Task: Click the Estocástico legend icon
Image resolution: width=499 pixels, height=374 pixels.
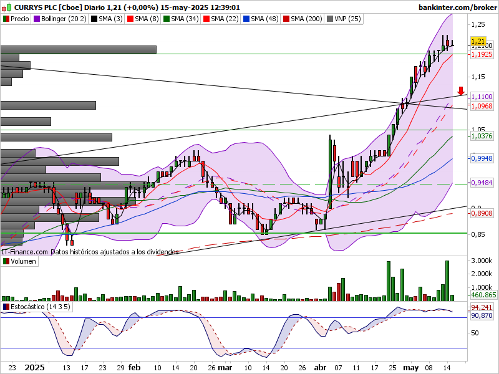Action: click(x=6, y=307)
